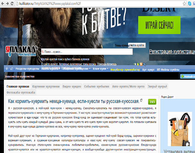The height and width of the screenshot is (153, 195).
Task: Go back with the browser back arrow
Action: (2, 4)
